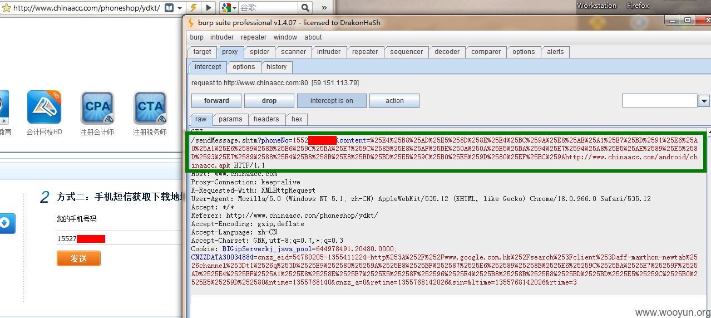Select the proxy history sub-tab
Image resolution: width=711 pixels, height=318 pixels.
pos(276,67)
